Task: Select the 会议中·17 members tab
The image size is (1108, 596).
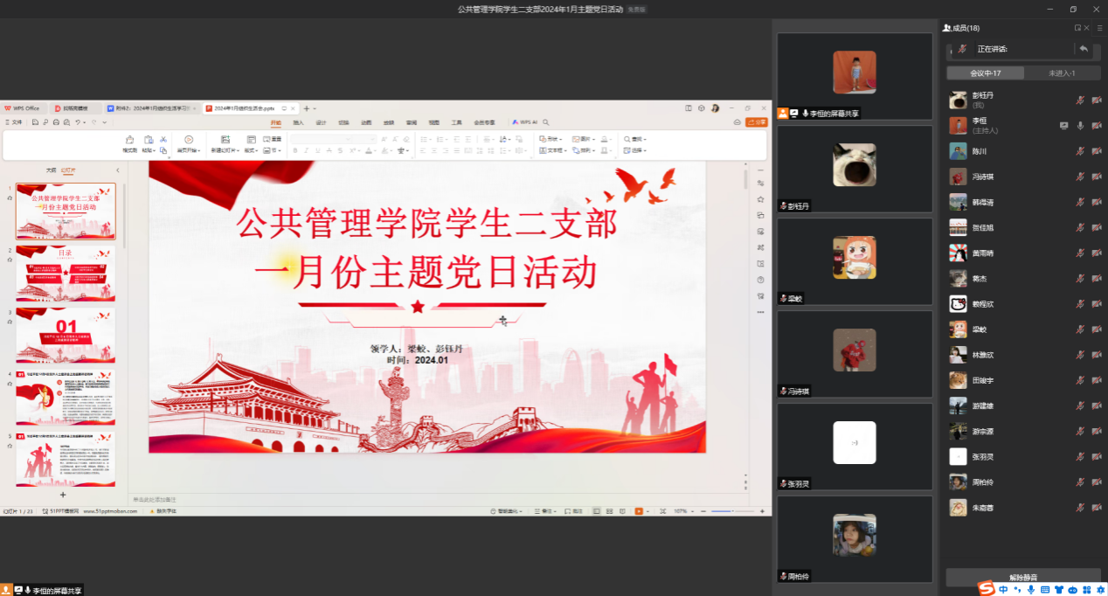Action: (985, 73)
